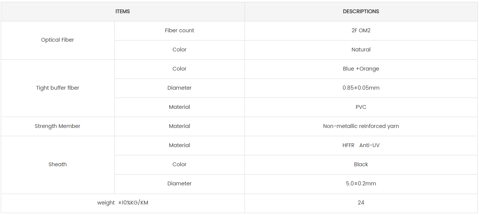Viewport: 479px width, 215px height.
Task: Click the 2F OM2 value
Action: [x=361, y=30]
